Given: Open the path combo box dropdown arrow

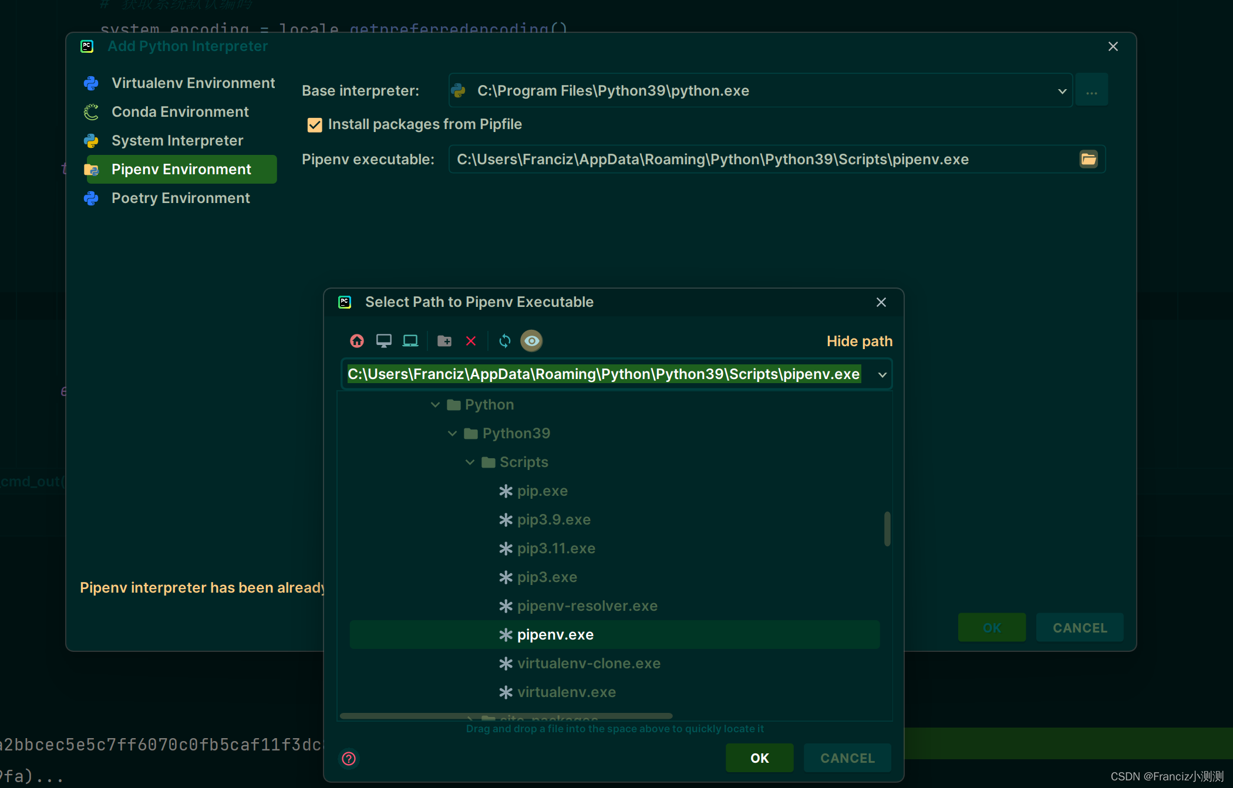Looking at the screenshot, I should 881,374.
